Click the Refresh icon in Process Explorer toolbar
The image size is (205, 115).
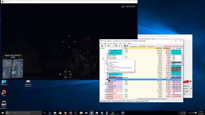coord(105,46)
